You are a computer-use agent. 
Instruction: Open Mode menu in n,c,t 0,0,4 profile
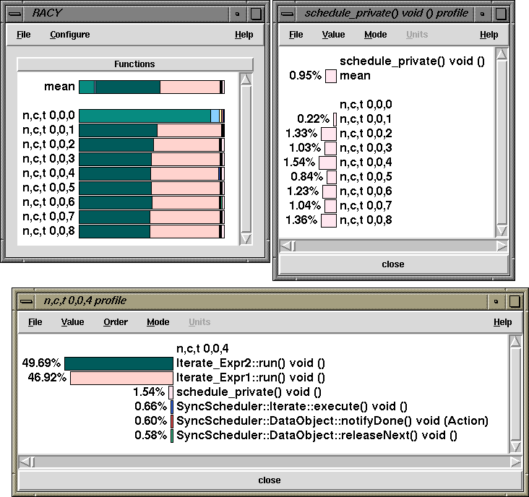pos(158,322)
